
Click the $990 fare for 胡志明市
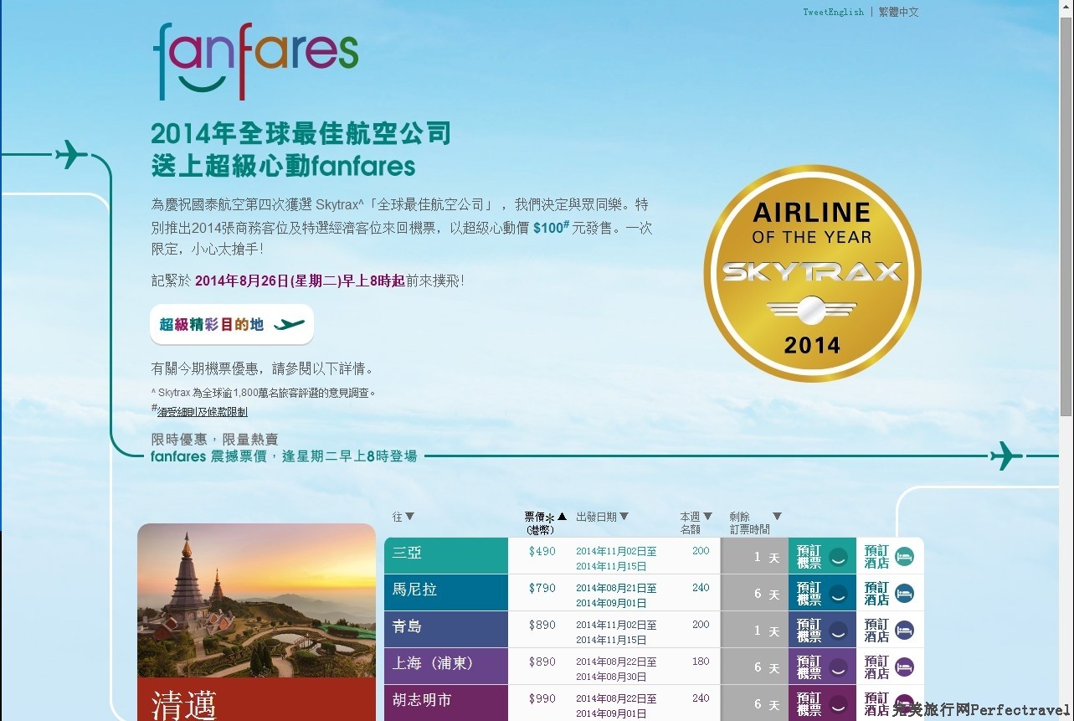point(542,698)
